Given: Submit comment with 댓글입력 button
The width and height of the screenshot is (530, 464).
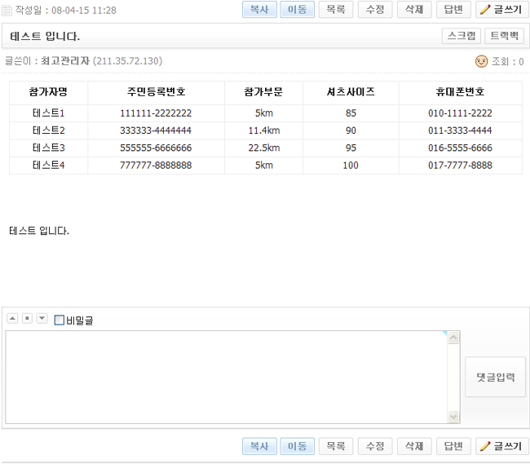Looking at the screenshot, I should tap(495, 378).
